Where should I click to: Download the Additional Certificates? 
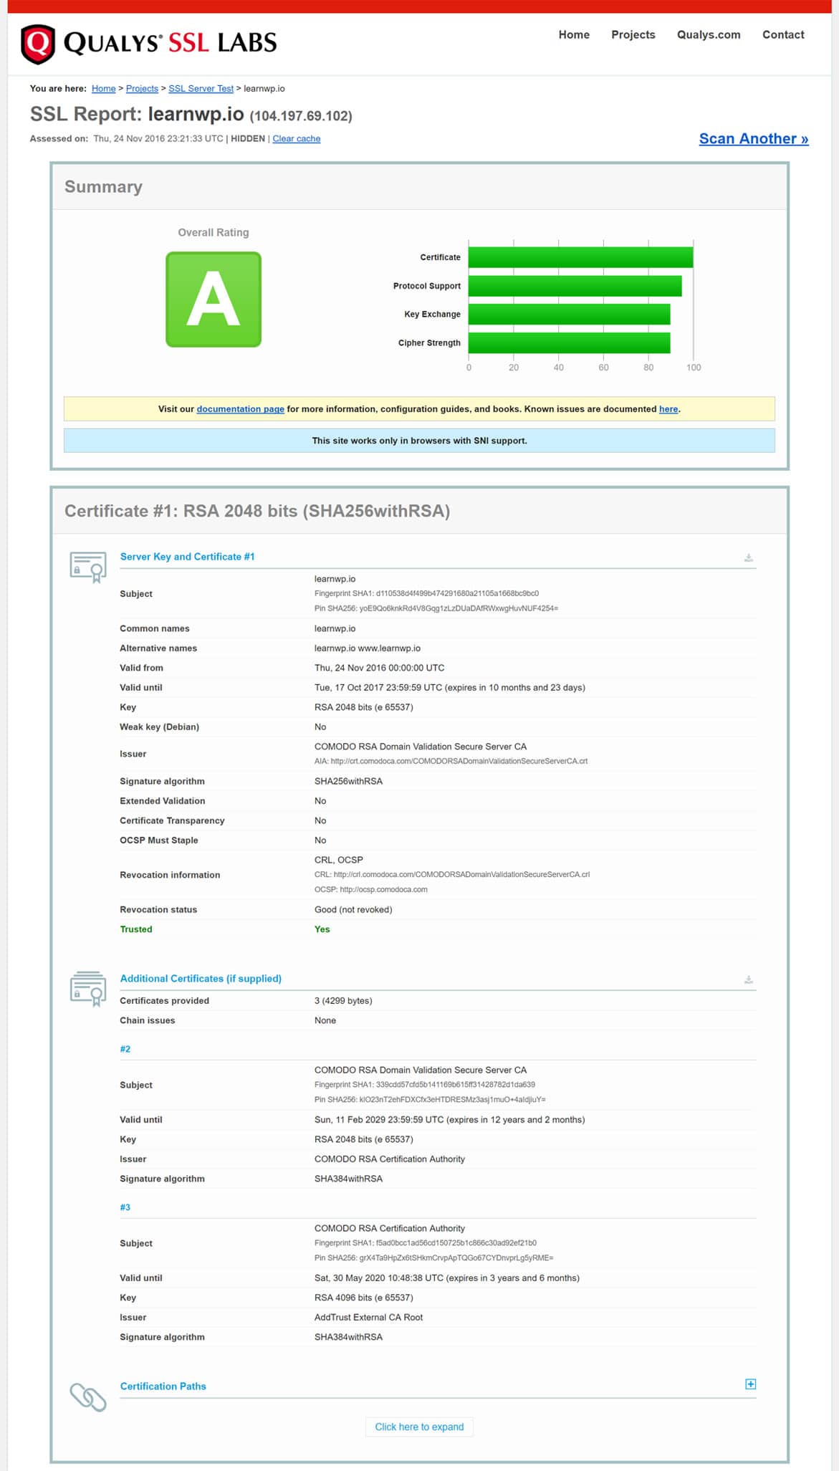point(748,979)
